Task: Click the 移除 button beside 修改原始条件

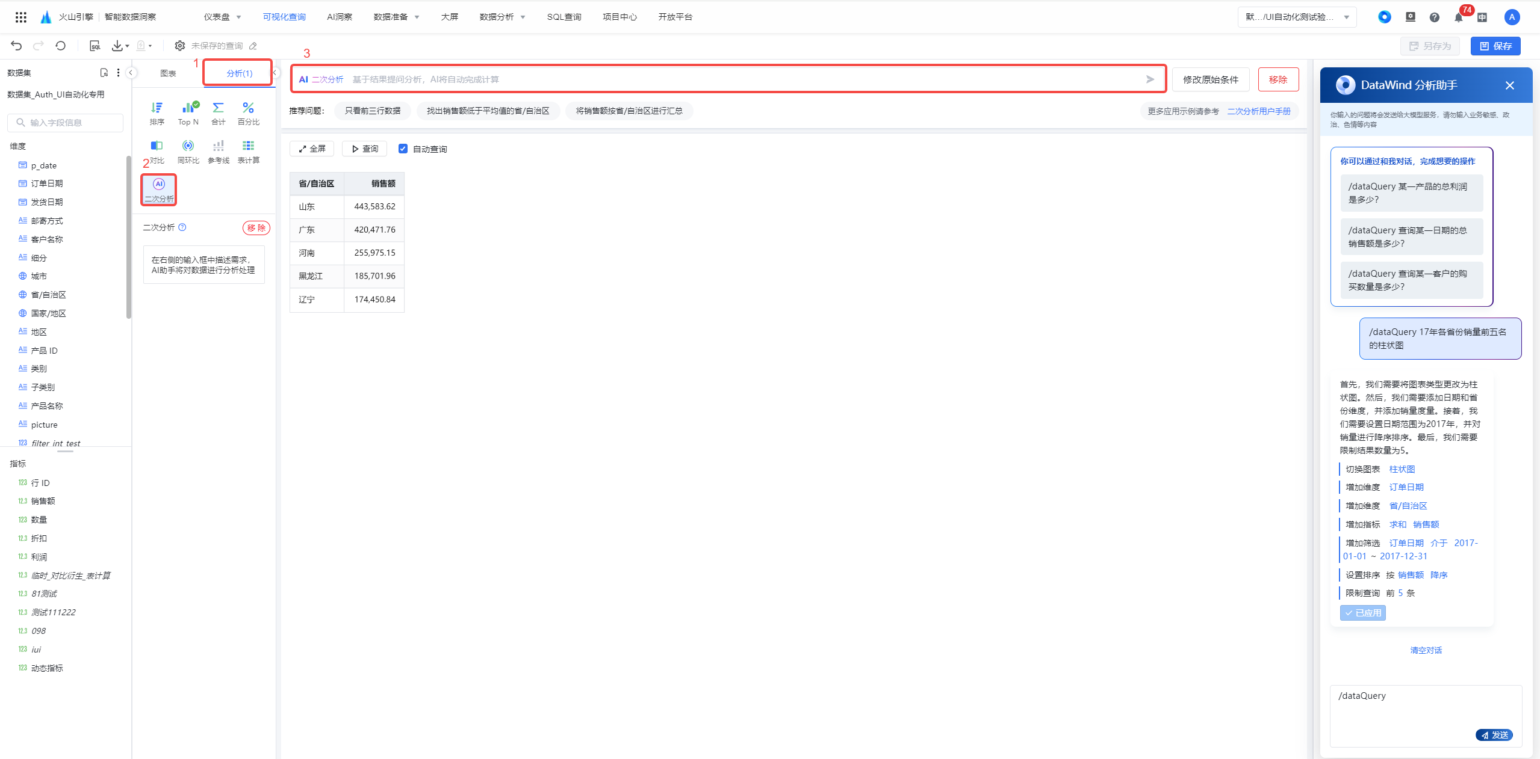Action: click(x=1278, y=79)
